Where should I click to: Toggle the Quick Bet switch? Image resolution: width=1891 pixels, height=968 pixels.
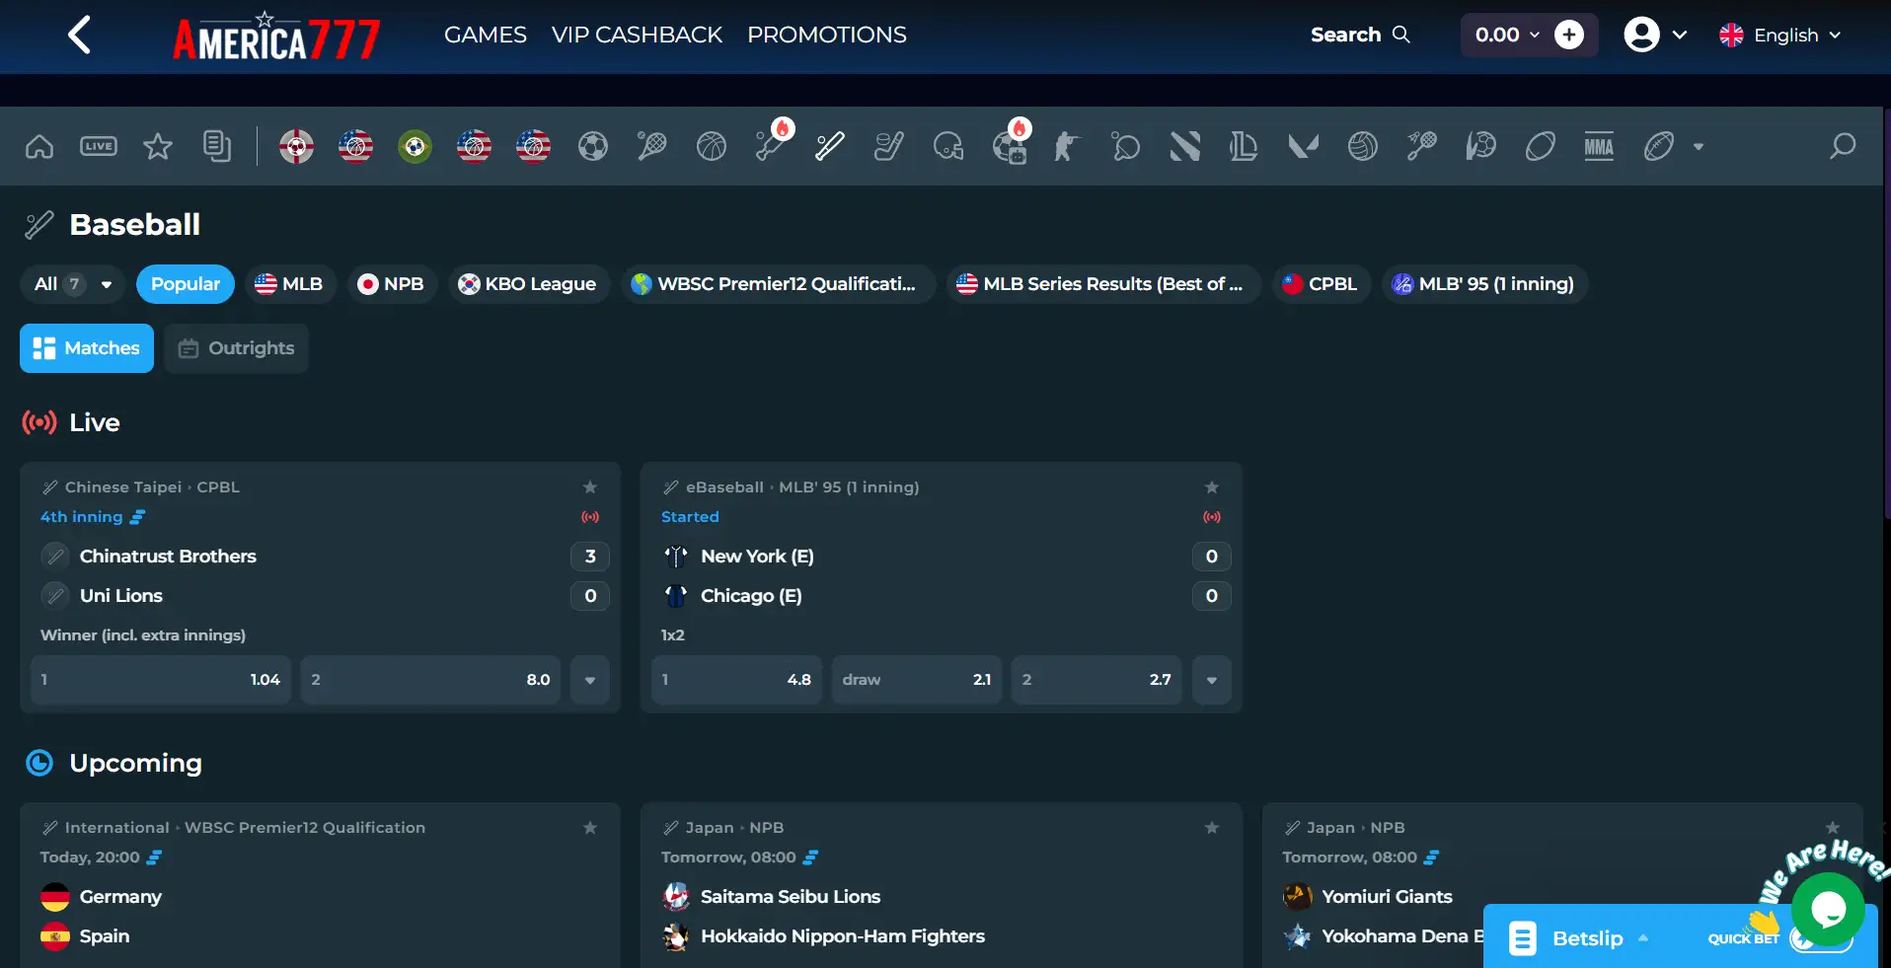point(1820,938)
